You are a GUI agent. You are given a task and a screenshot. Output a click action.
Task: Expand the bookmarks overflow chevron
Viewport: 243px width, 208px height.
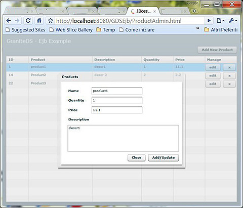point(198,28)
